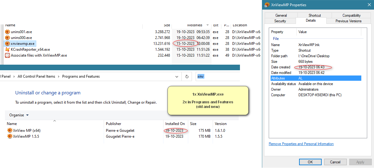Image resolution: width=374 pixels, height=168 pixels.
Task: Switch to the Shortcut tab
Action: coord(315,15)
